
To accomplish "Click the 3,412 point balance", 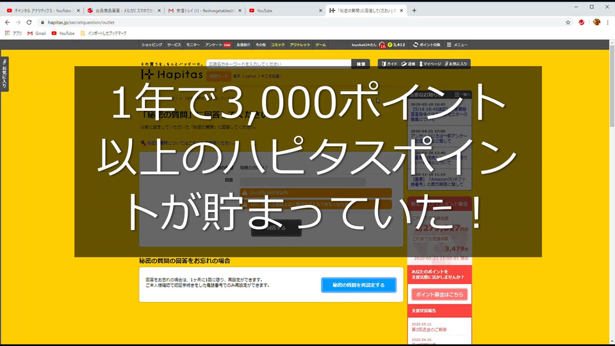I will pos(397,45).
